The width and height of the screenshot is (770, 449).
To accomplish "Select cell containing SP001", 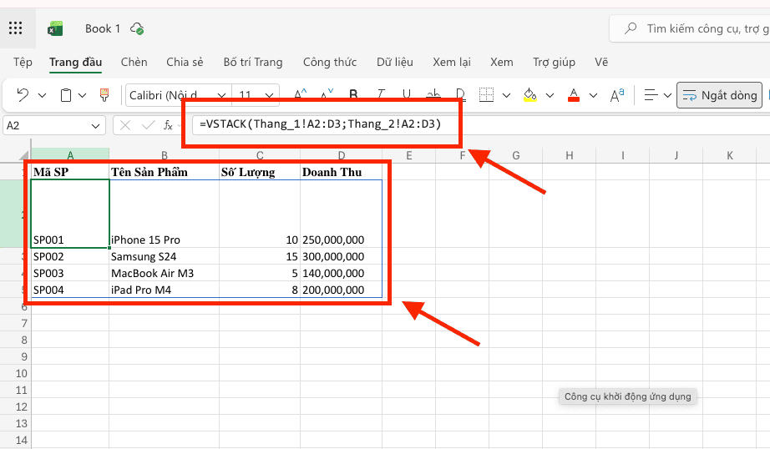I will (70, 214).
